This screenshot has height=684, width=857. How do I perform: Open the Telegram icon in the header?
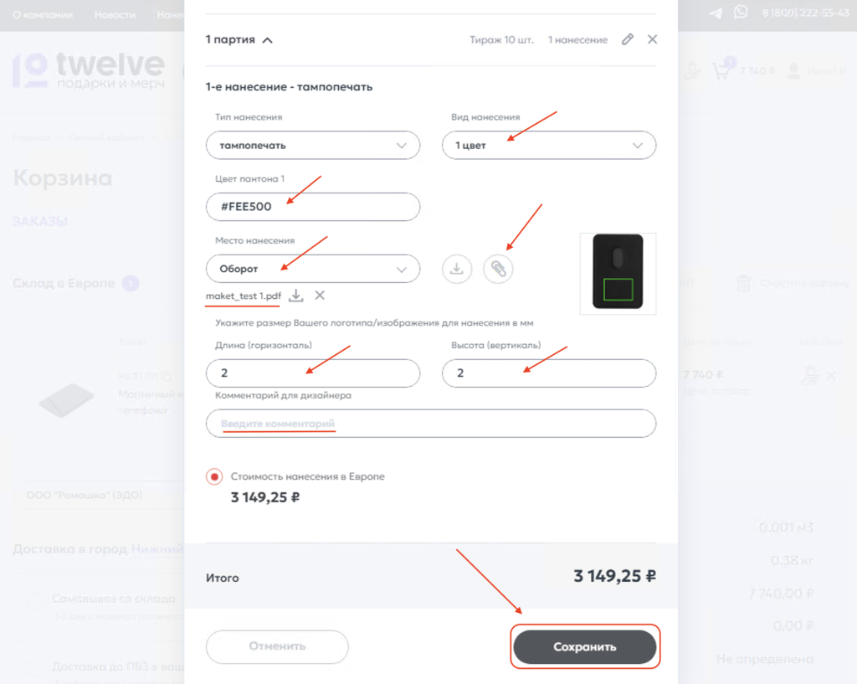tap(716, 13)
